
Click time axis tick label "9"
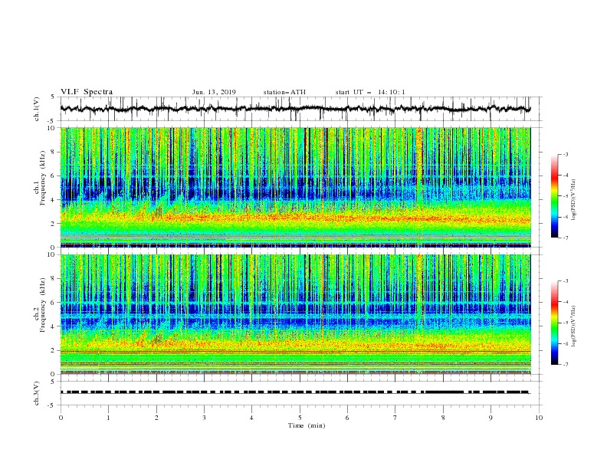(x=491, y=418)
